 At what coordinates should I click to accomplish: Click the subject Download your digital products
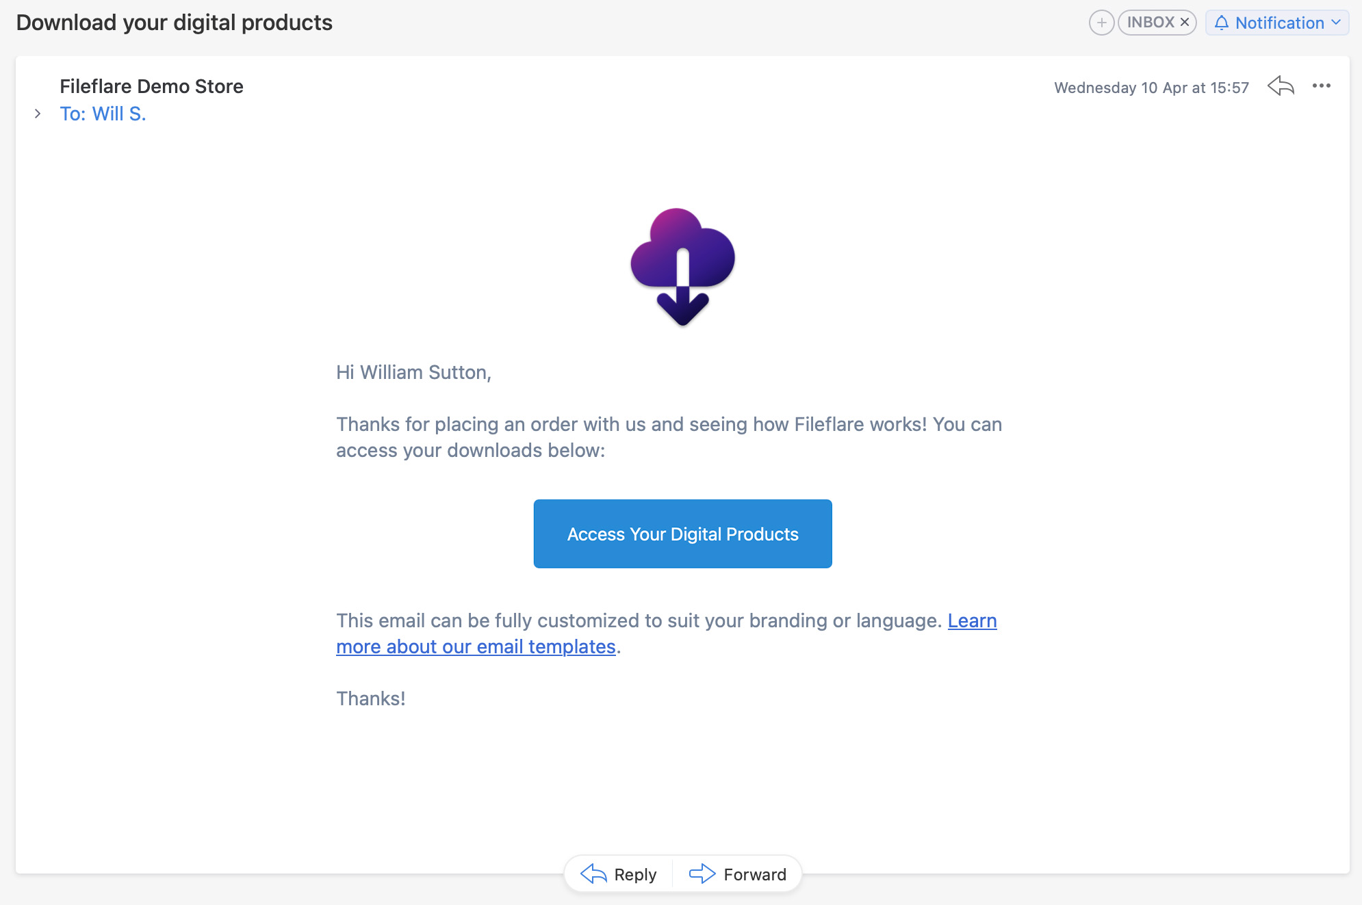coord(175,23)
